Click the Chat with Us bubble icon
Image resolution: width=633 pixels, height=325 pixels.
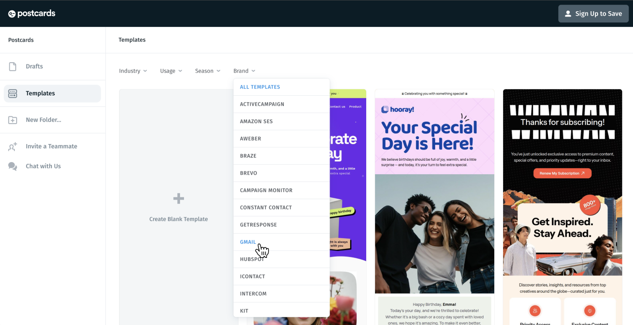point(13,166)
